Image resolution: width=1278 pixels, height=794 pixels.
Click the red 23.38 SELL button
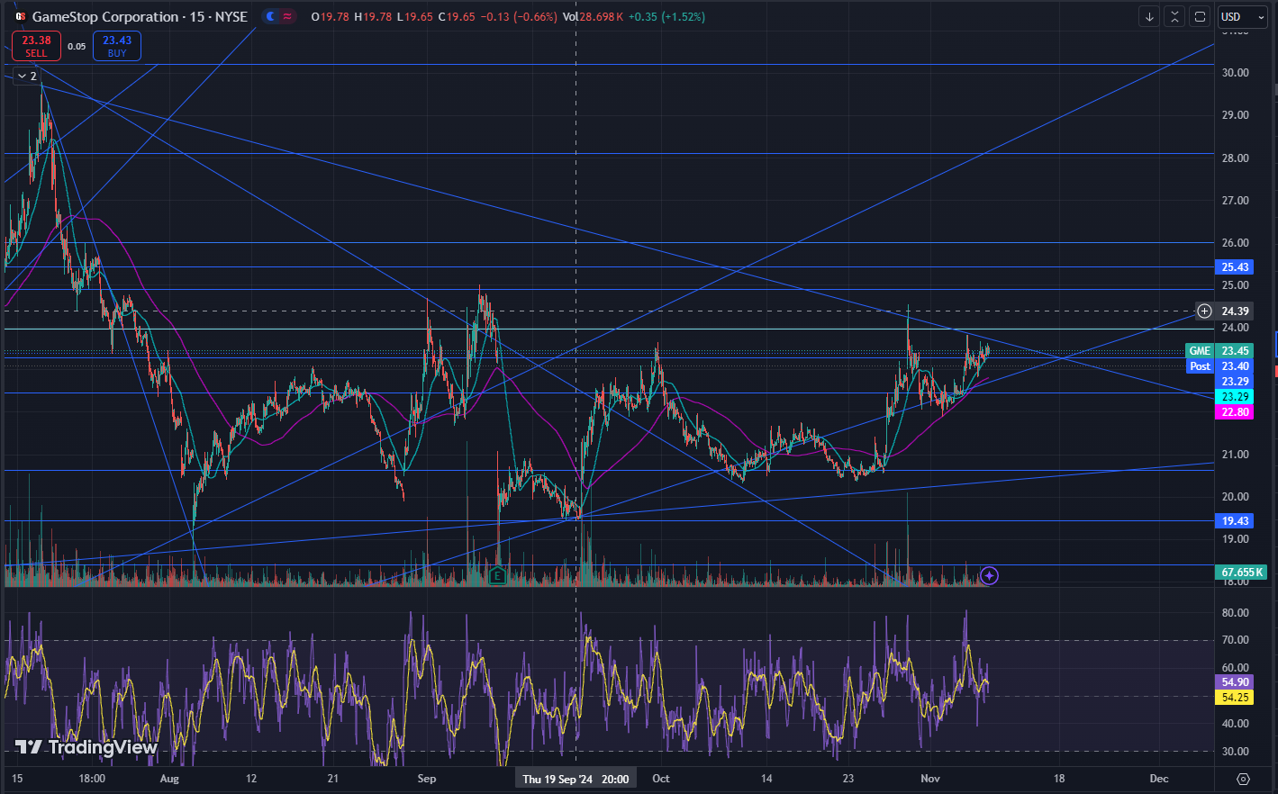point(36,46)
